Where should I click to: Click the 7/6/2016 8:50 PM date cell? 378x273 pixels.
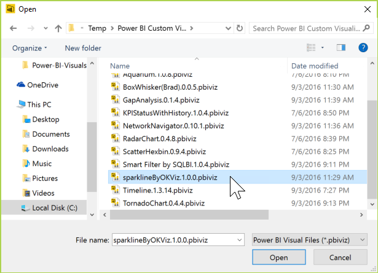point(320,113)
